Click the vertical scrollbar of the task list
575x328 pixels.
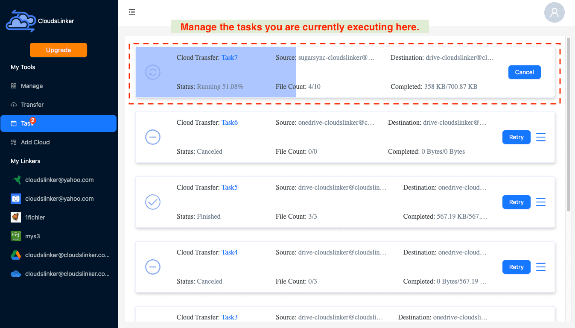[568, 124]
